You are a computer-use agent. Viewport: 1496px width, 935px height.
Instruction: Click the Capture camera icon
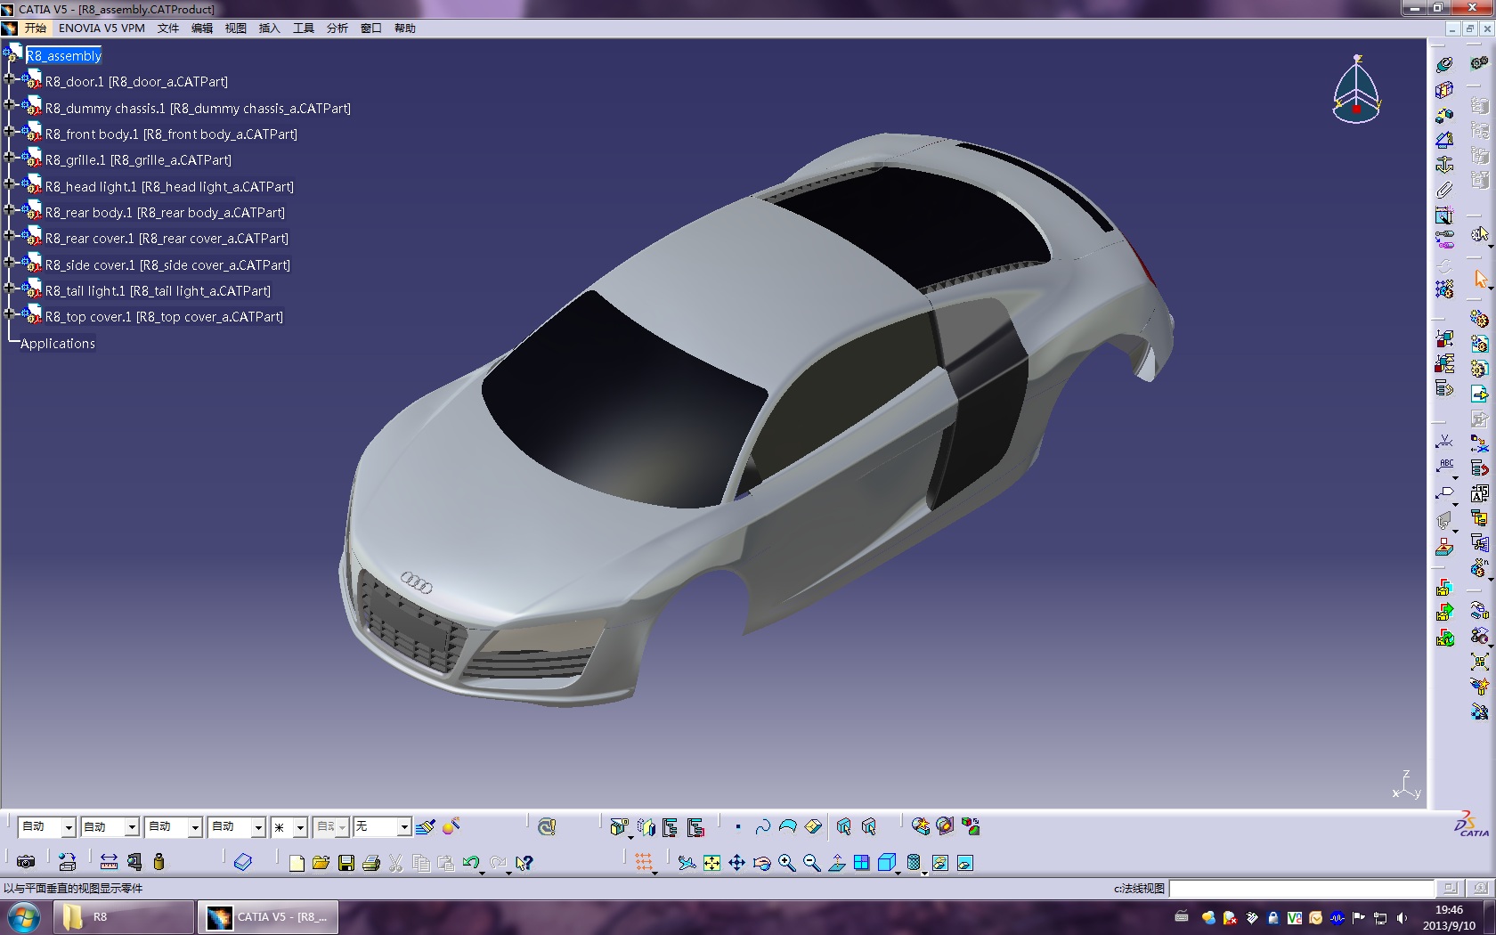pyautogui.click(x=26, y=862)
